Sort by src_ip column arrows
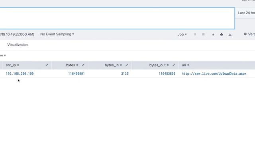255x143 pixels. pos(18,65)
